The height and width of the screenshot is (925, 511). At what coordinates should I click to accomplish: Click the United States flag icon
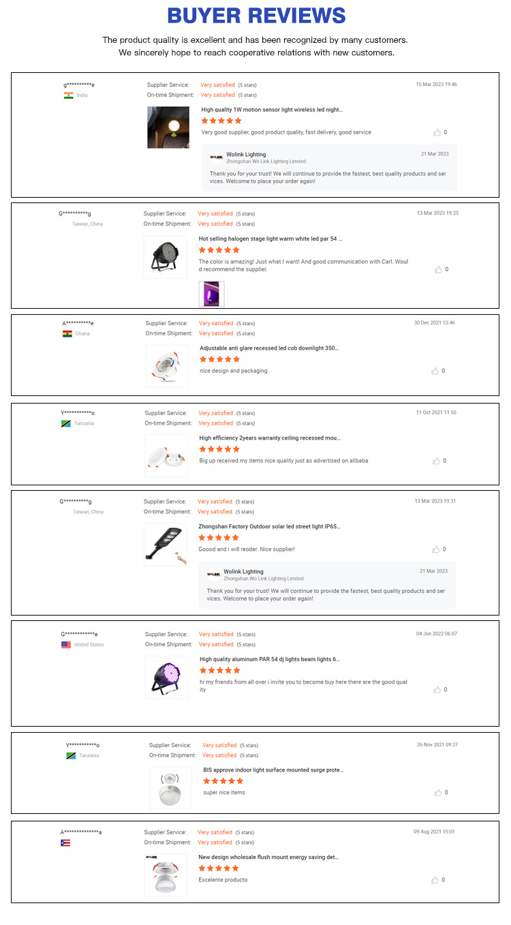(x=66, y=645)
